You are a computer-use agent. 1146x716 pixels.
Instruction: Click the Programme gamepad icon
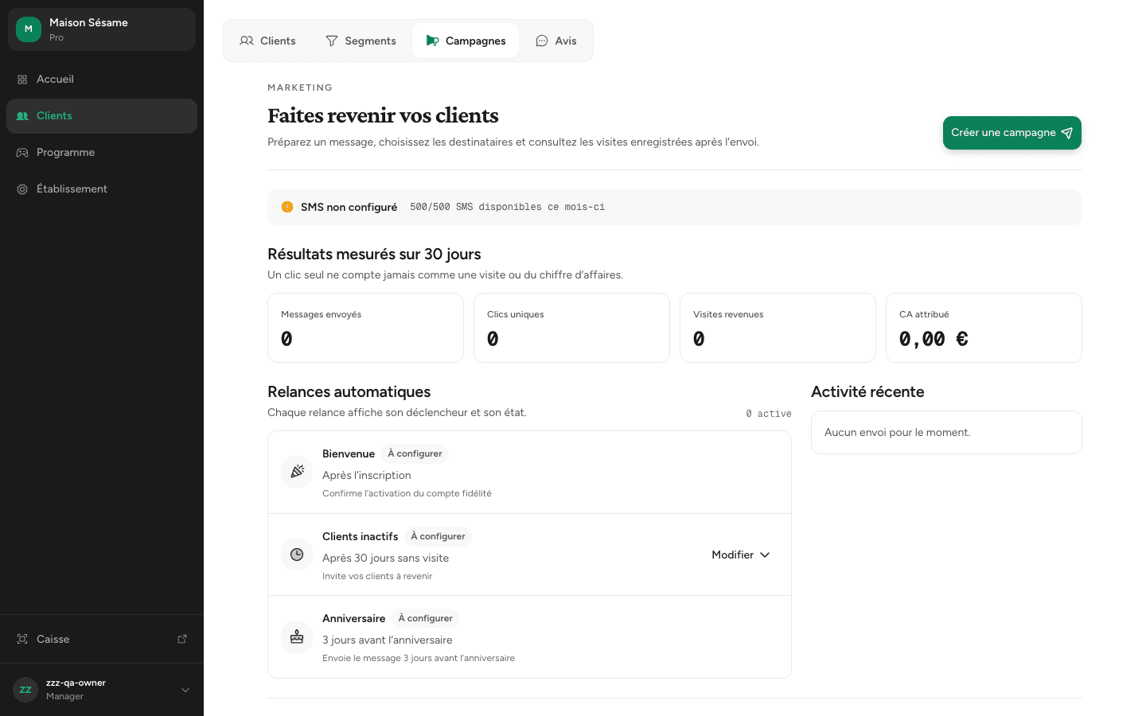[x=22, y=153]
